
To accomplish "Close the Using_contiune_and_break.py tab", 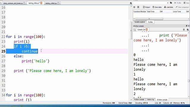I will [24, 3].
